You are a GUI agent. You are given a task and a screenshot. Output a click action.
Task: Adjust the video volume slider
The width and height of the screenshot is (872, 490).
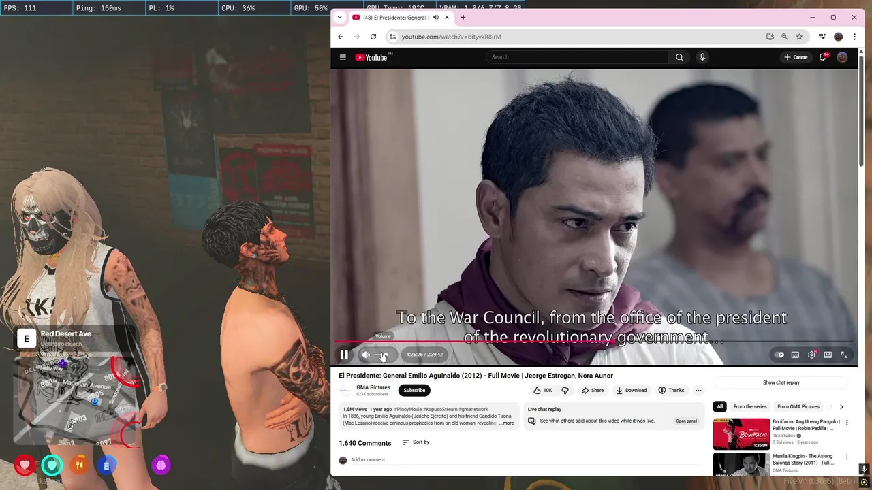click(383, 355)
